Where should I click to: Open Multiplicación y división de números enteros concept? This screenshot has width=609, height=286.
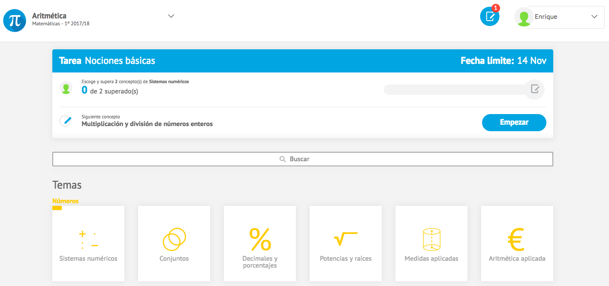(147, 124)
